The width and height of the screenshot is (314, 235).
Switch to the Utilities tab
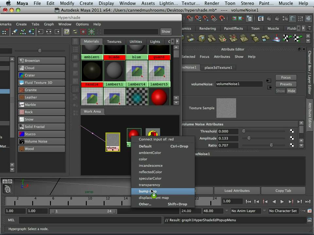coord(136,41)
